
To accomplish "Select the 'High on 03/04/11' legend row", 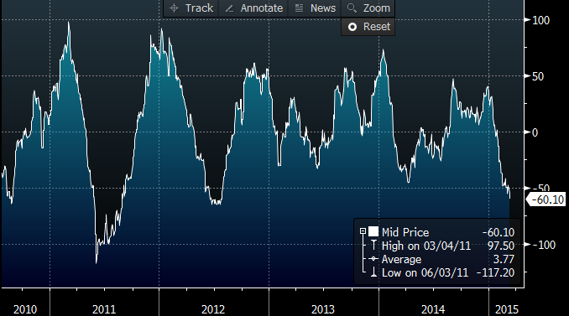I will pos(426,246).
